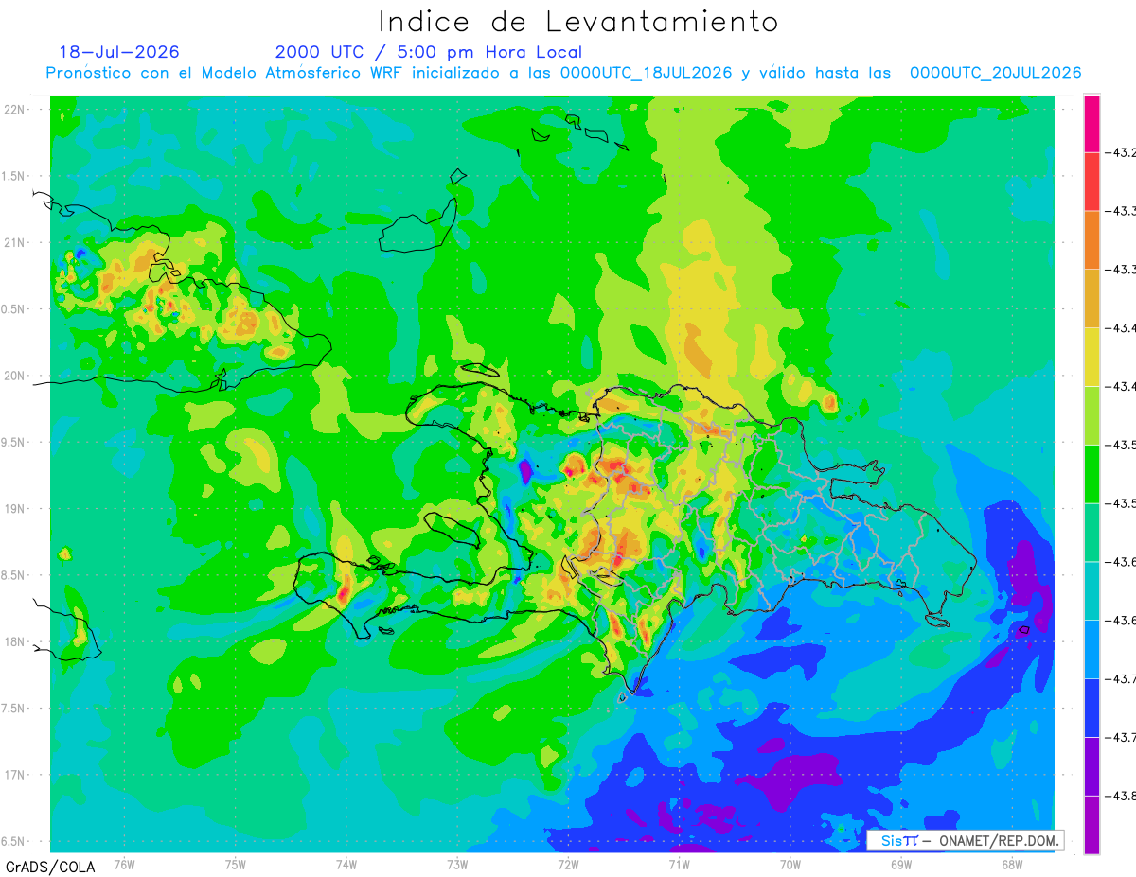
Task: Select the 75W longitude label
Action: (236, 865)
